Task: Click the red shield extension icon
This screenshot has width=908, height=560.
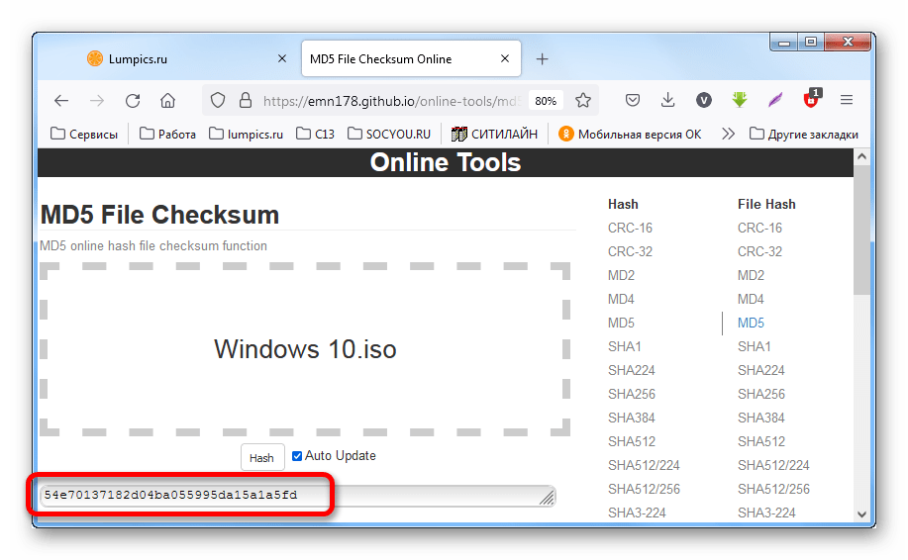Action: (811, 100)
